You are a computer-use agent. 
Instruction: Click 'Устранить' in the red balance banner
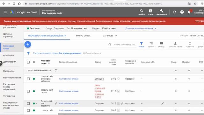click(200, 21)
